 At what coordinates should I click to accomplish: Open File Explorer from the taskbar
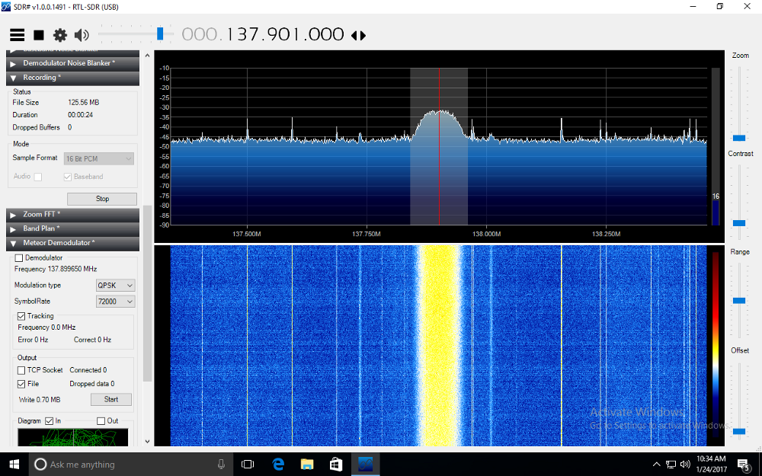click(x=307, y=464)
